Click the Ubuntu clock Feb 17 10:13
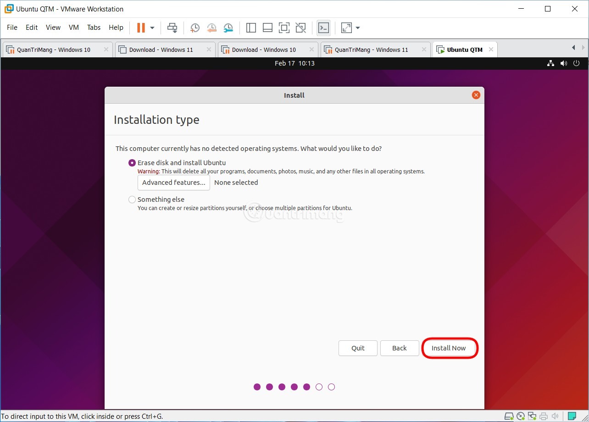Viewport: 589px width, 422px height. (x=294, y=63)
